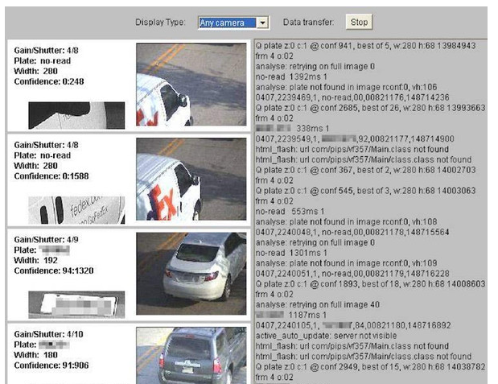
Task: Click log line ending in 148716228
Action: tap(352, 274)
